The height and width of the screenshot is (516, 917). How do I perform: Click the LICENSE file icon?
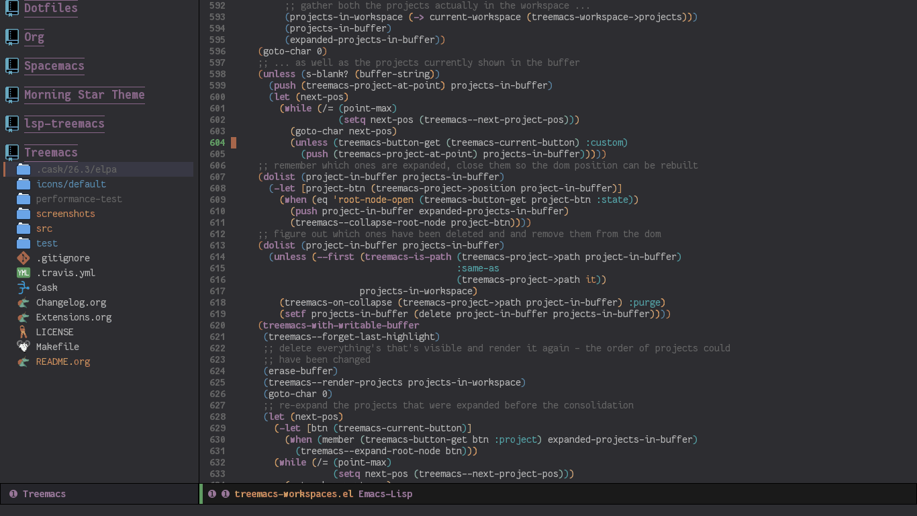(x=23, y=332)
